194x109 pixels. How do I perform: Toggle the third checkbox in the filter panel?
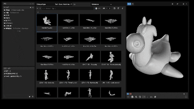[x=5, y=76]
